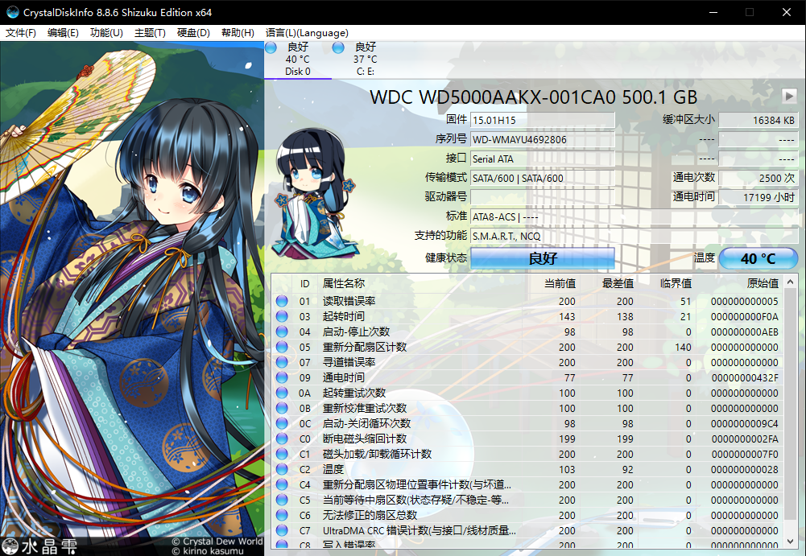This screenshot has height=556, width=806.
Task: Click the 水晶雫 logo at bottom left
Action: click(39, 546)
